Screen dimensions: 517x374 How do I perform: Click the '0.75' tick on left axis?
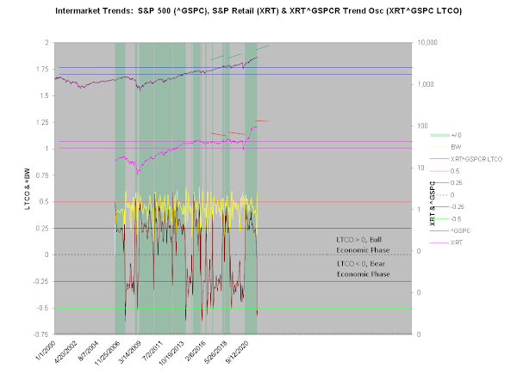tap(43, 175)
